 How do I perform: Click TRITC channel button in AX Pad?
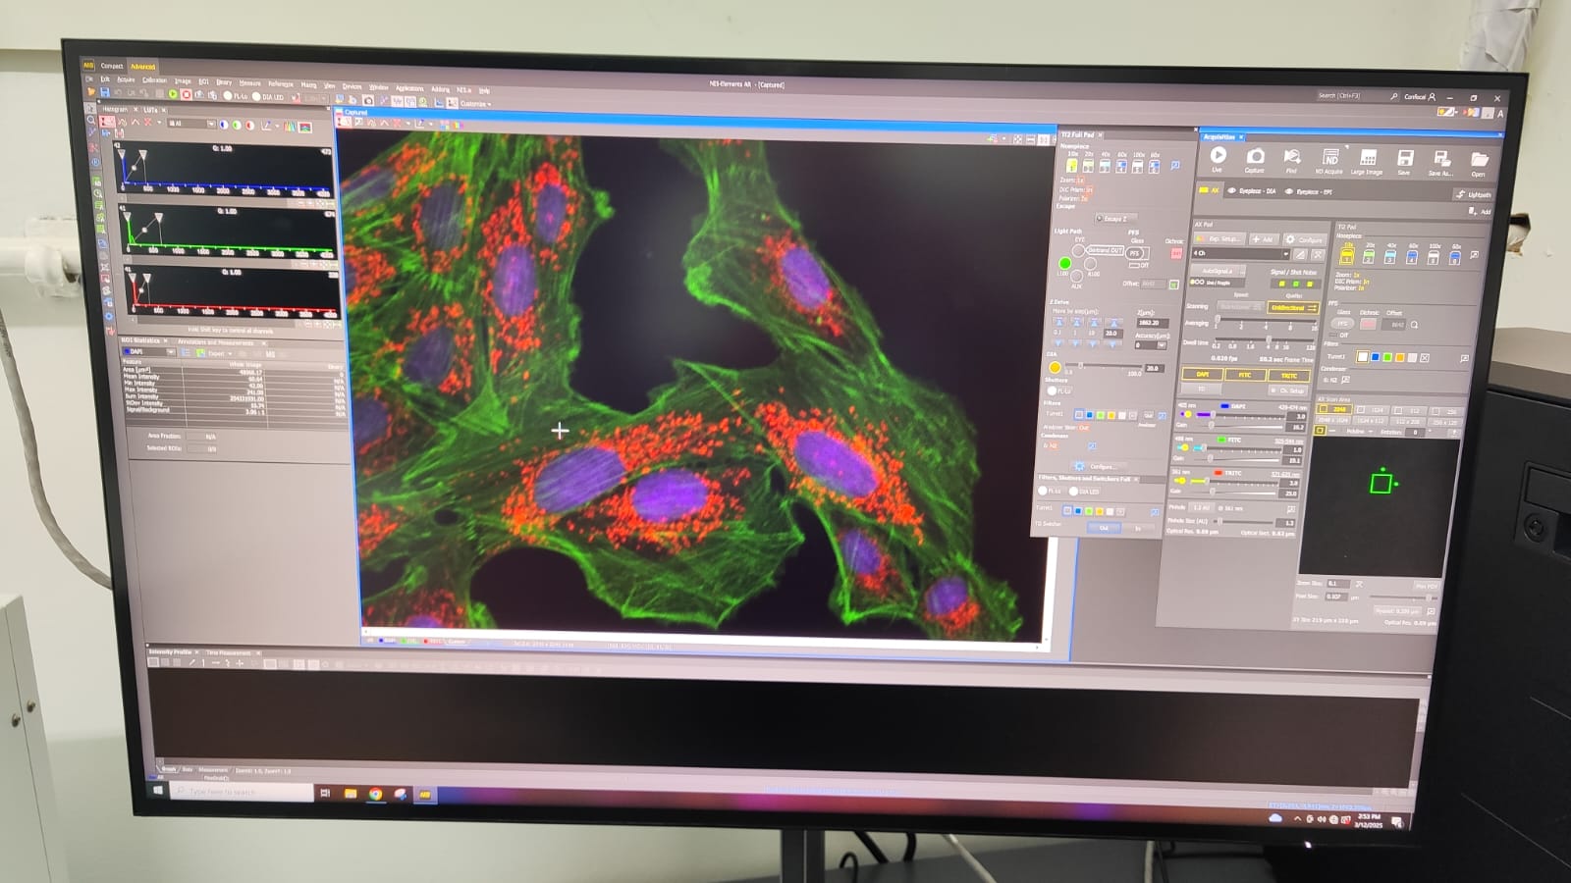point(1289,376)
